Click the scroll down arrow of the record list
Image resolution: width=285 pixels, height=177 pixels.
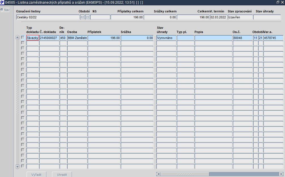coord(18,167)
